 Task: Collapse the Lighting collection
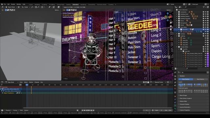tap(177, 36)
